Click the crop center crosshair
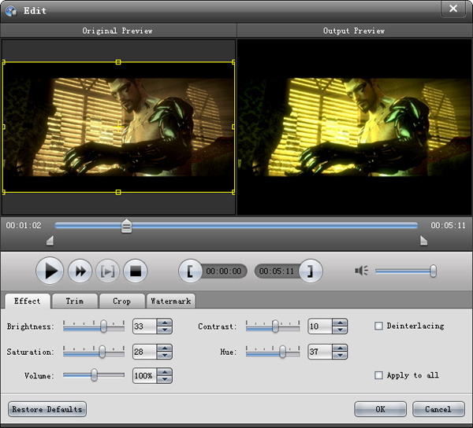The height and width of the screenshot is (428, 473). [x=118, y=127]
